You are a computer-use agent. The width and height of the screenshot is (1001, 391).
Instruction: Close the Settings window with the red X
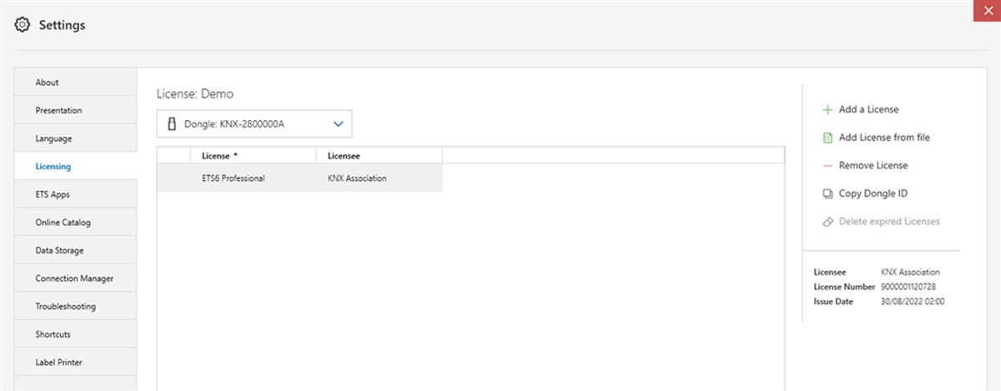pyautogui.click(x=986, y=9)
